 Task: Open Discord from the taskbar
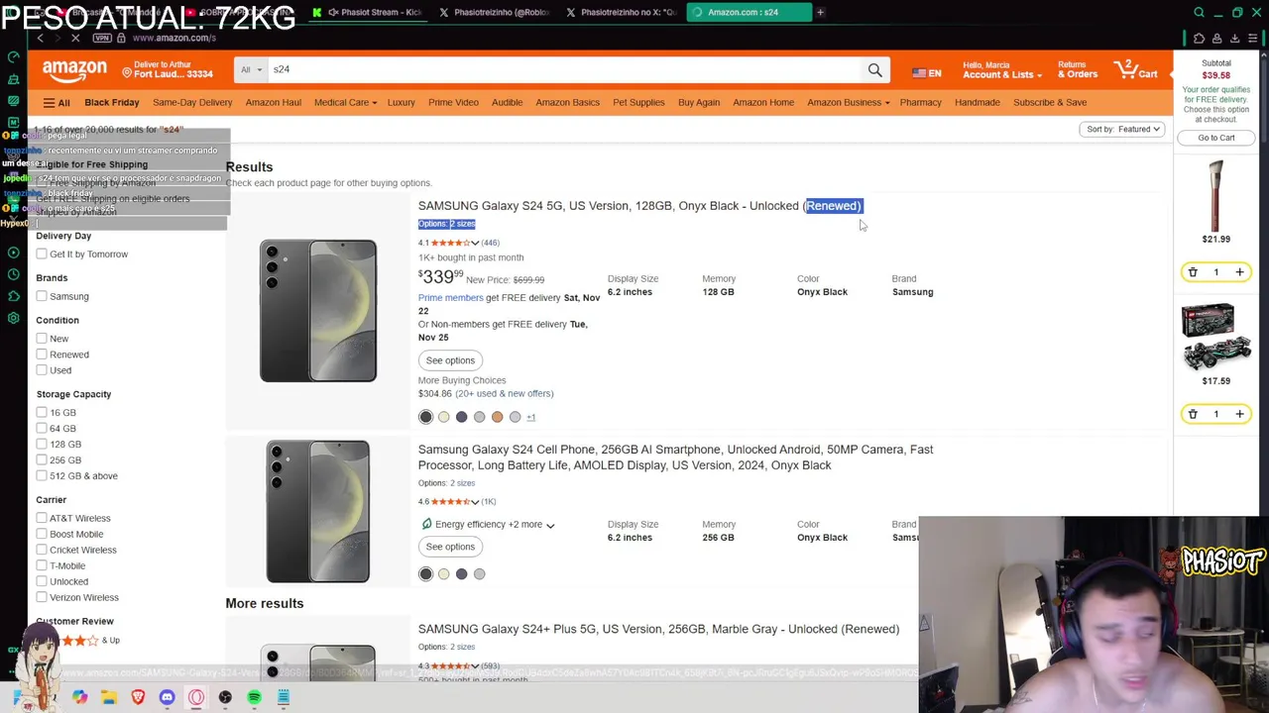click(x=167, y=698)
